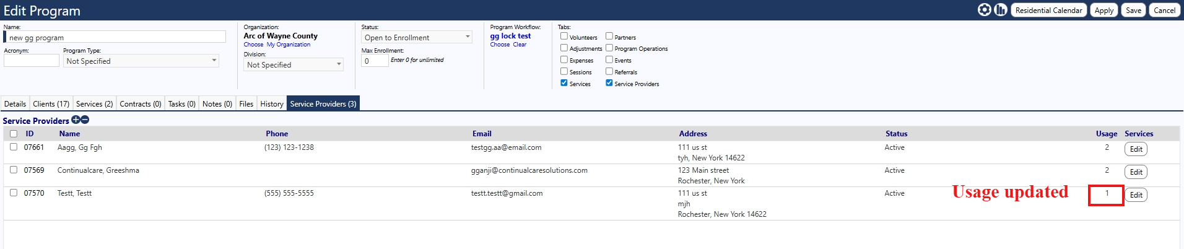Check the Referrals checkbox
Screen dimensions: 1184x249
pos(609,71)
